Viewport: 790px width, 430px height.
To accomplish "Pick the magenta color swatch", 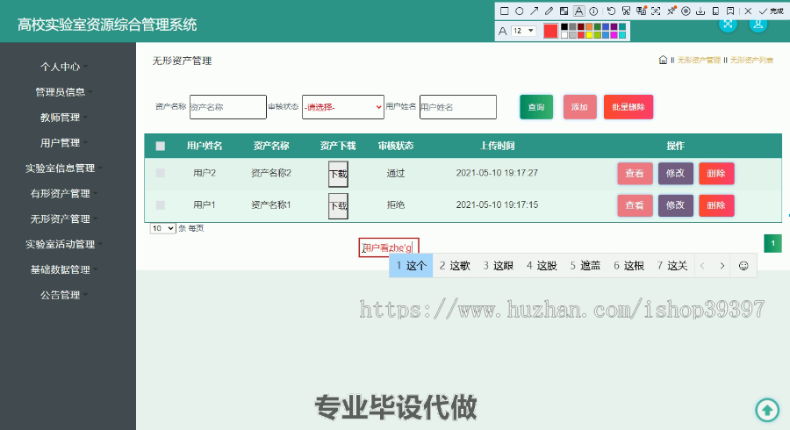I will 614,35.
